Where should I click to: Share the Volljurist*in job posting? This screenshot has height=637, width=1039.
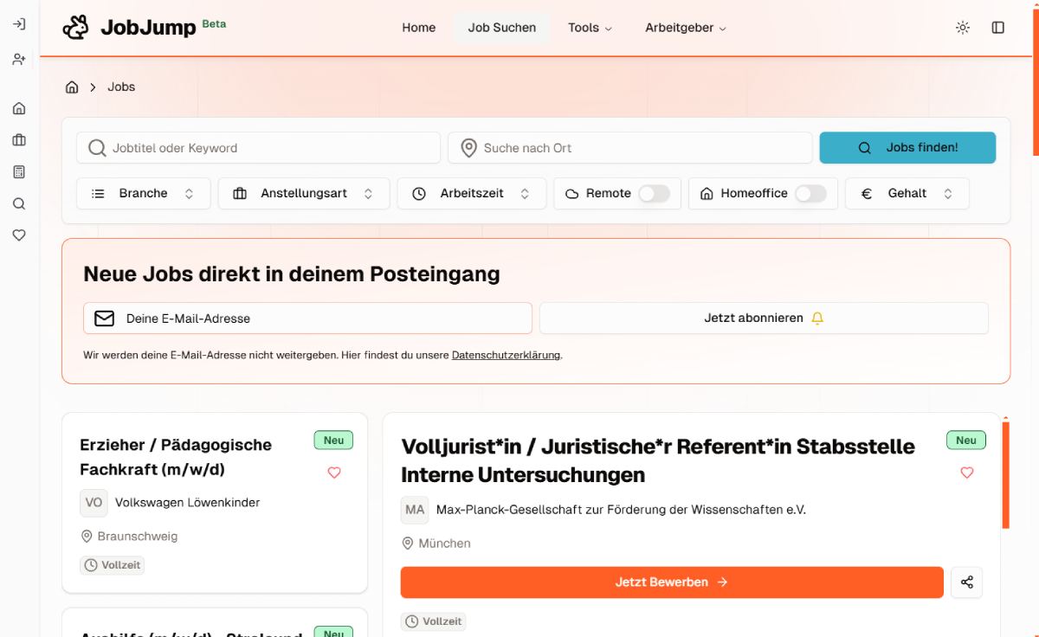click(967, 582)
